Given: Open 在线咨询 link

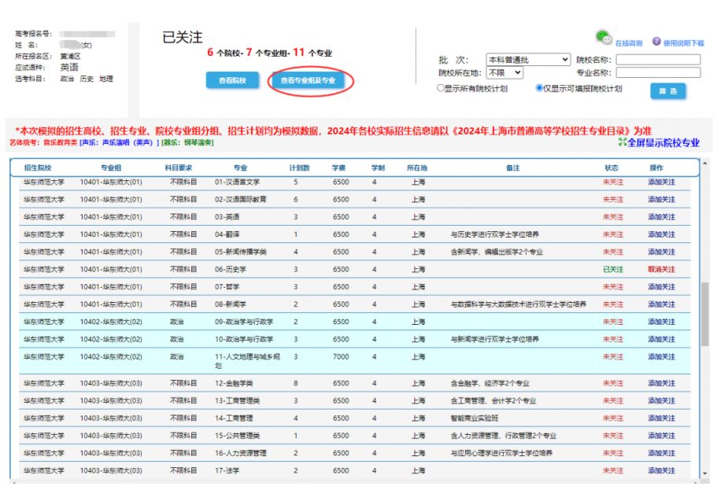Looking at the screenshot, I should (x=629, y=43).
